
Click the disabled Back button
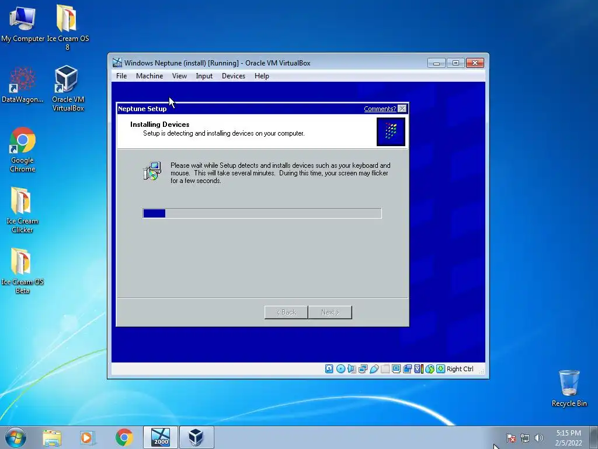pos(286,312)
